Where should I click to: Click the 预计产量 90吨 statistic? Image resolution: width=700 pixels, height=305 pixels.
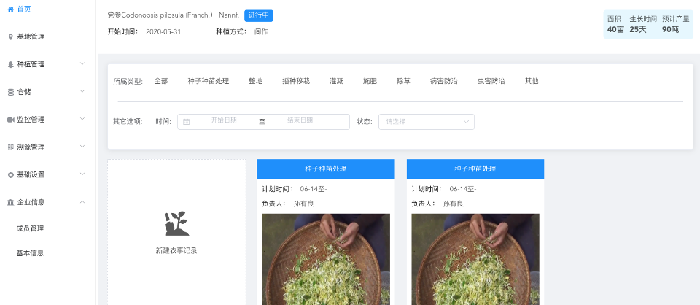click(675, 25)
